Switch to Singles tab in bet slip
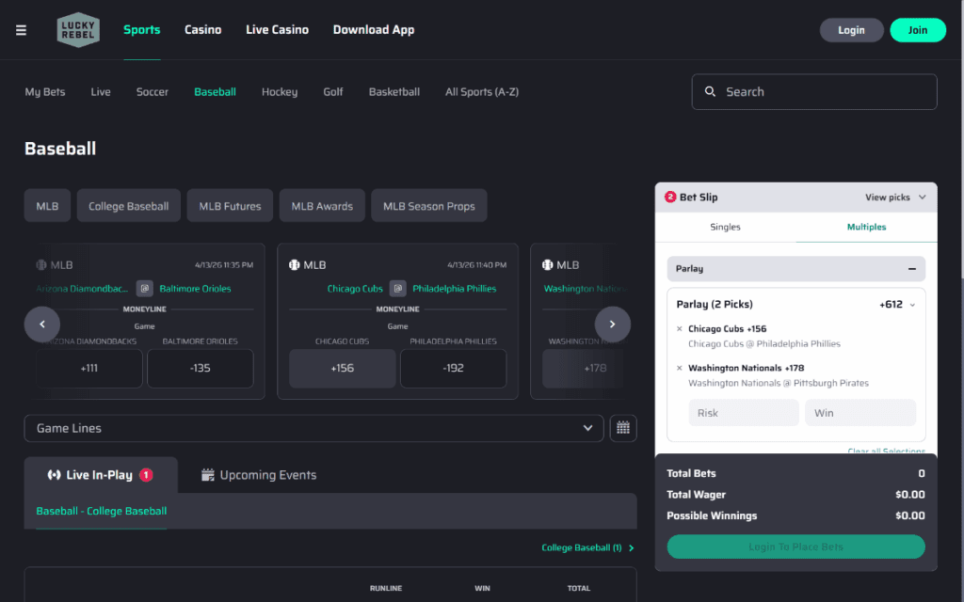 pyautogui.click(x=726, y=227)
